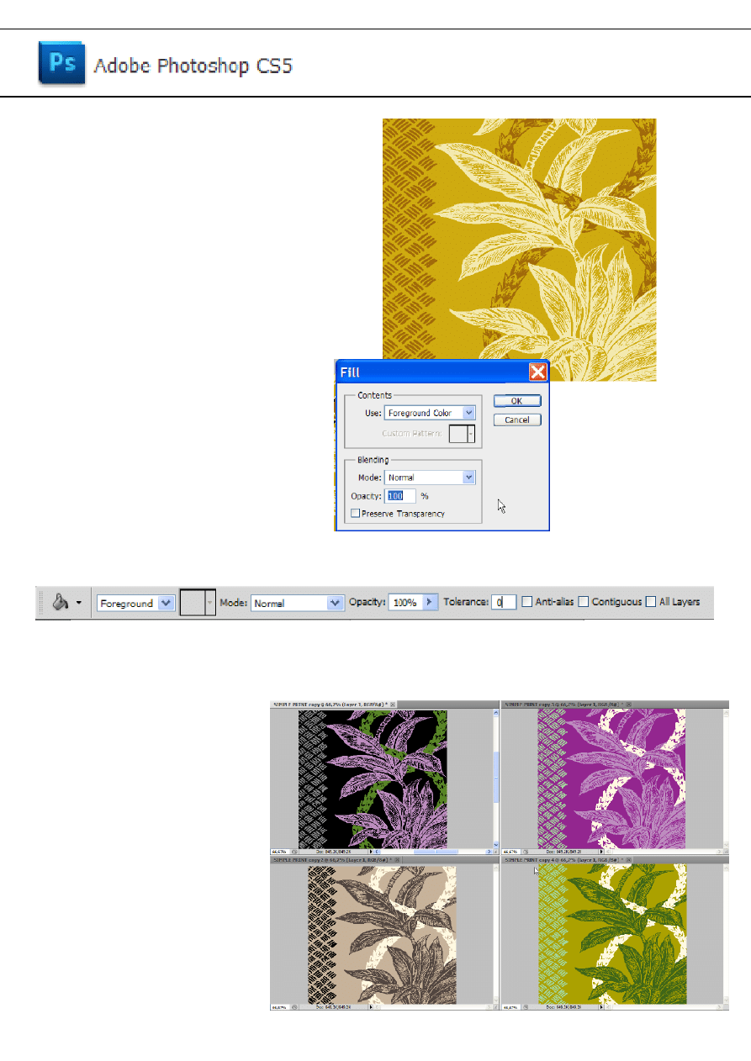
Task: Click the Photoshop Ps logo icon
Action: [61, 65]
